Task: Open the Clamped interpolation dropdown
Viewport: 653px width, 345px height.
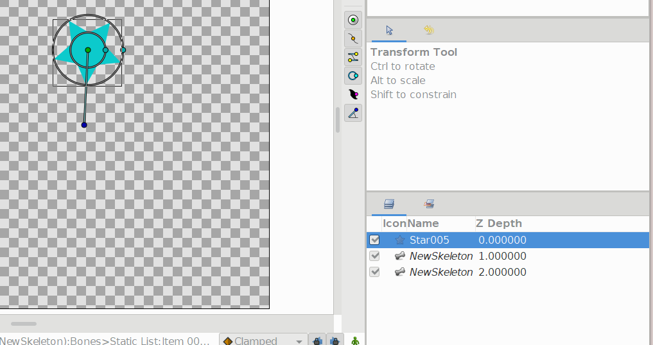Action: [x=263, y=341]
